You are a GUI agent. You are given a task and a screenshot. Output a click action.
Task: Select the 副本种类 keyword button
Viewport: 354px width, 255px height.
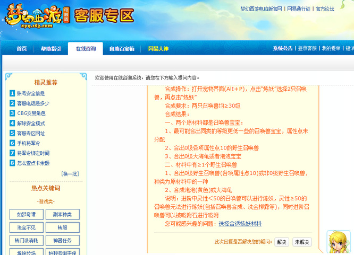(x=63, y=214)
